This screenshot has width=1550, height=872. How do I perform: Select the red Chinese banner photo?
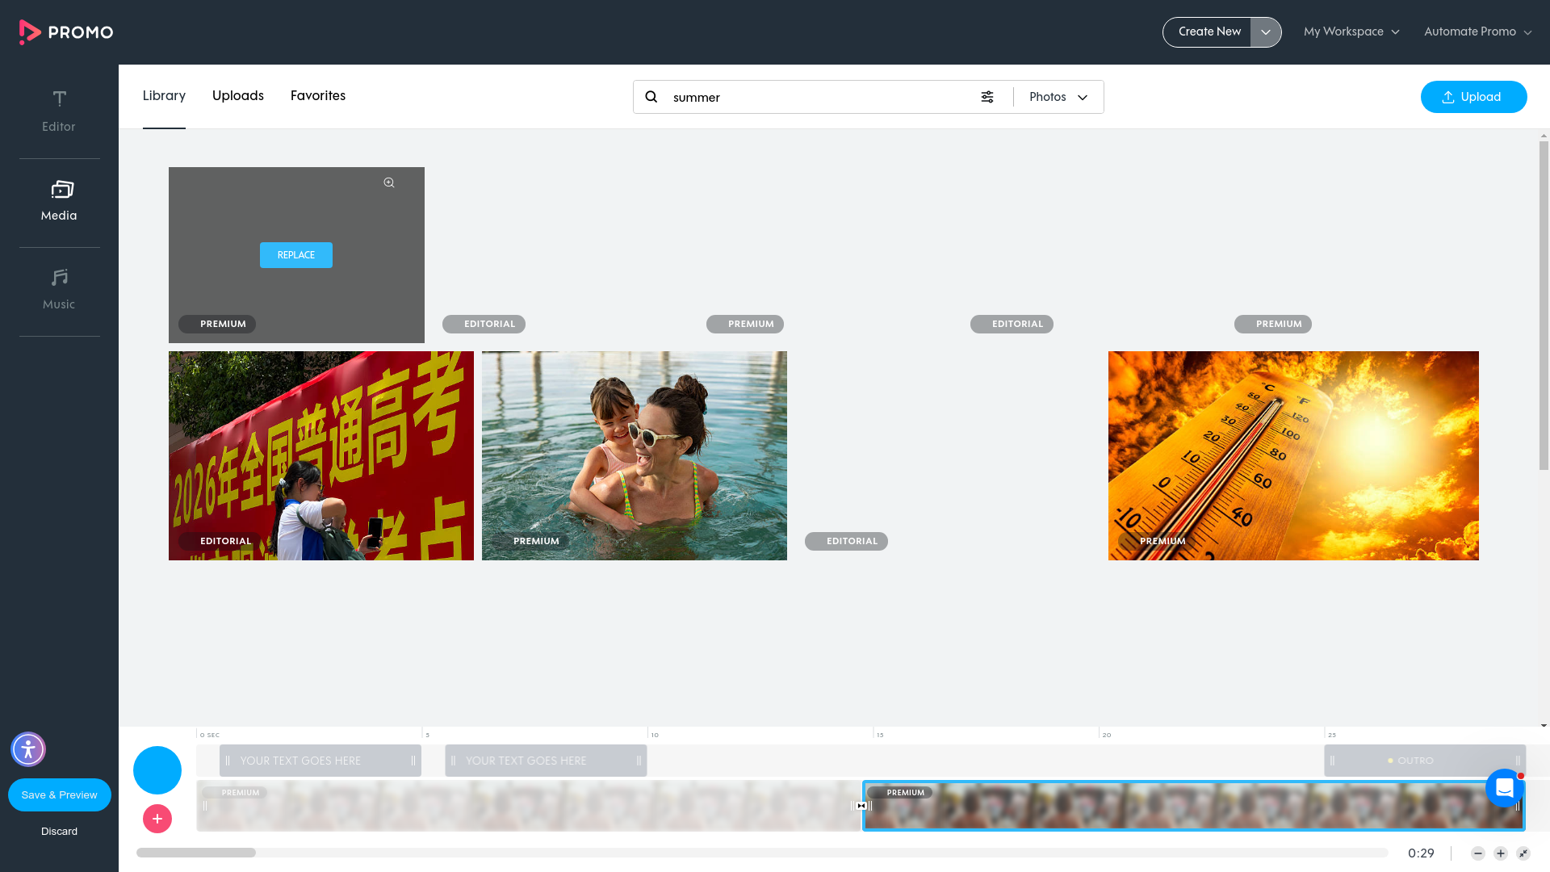pyautogui.click(x=321, y=455)
